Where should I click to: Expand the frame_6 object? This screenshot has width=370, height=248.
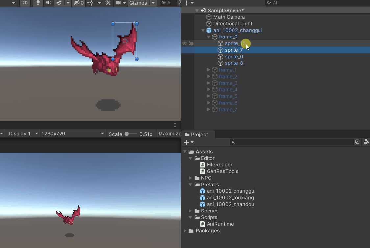pyautogui.click(x=209, y=103)
